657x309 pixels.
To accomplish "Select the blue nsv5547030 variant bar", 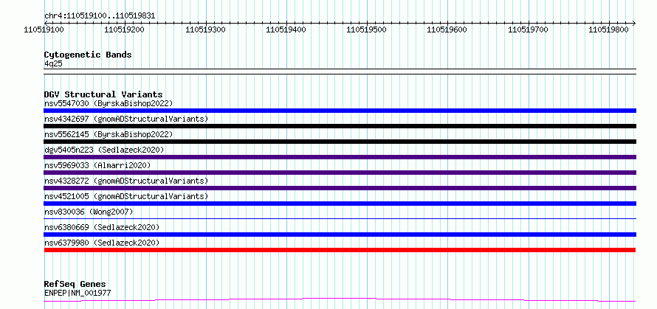I will [340, 111].
